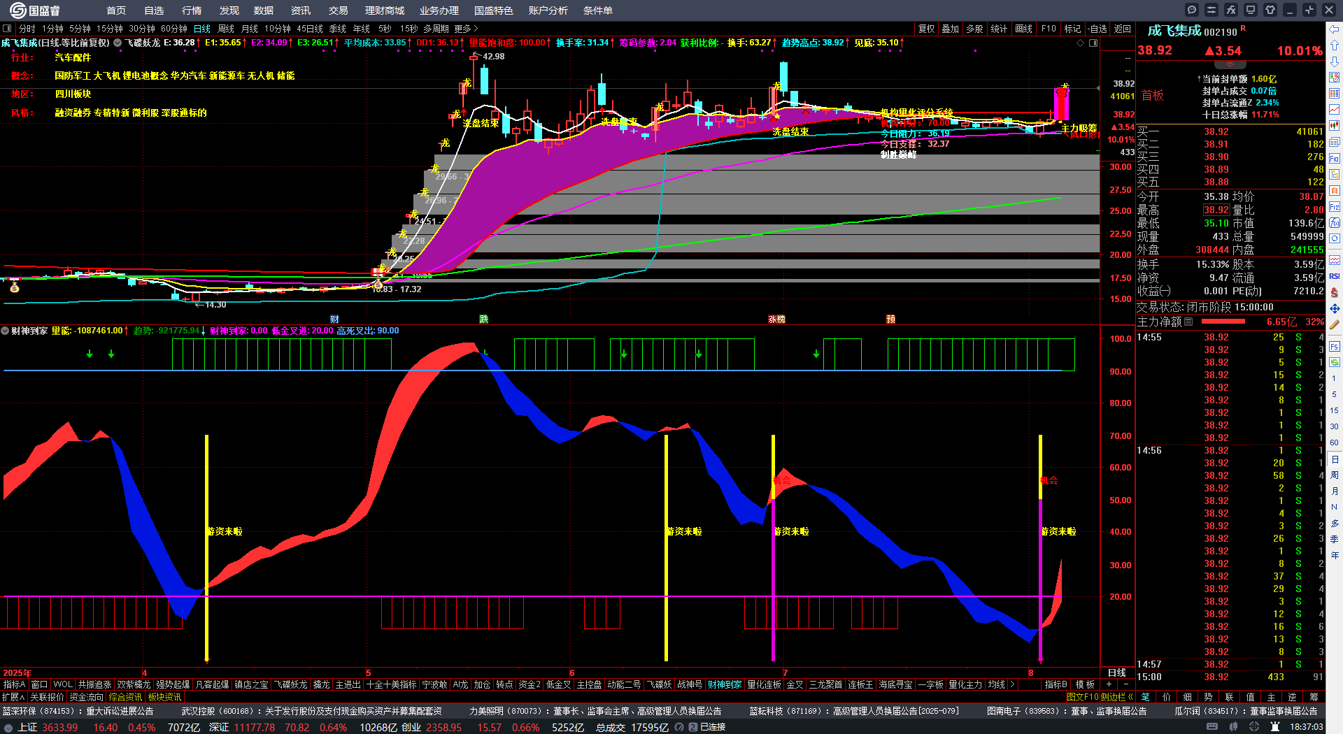This screenshot has height=734, width=1343.
Task: Open the 交易 menu
Action: pyautogui.click(x=339, y=10)
